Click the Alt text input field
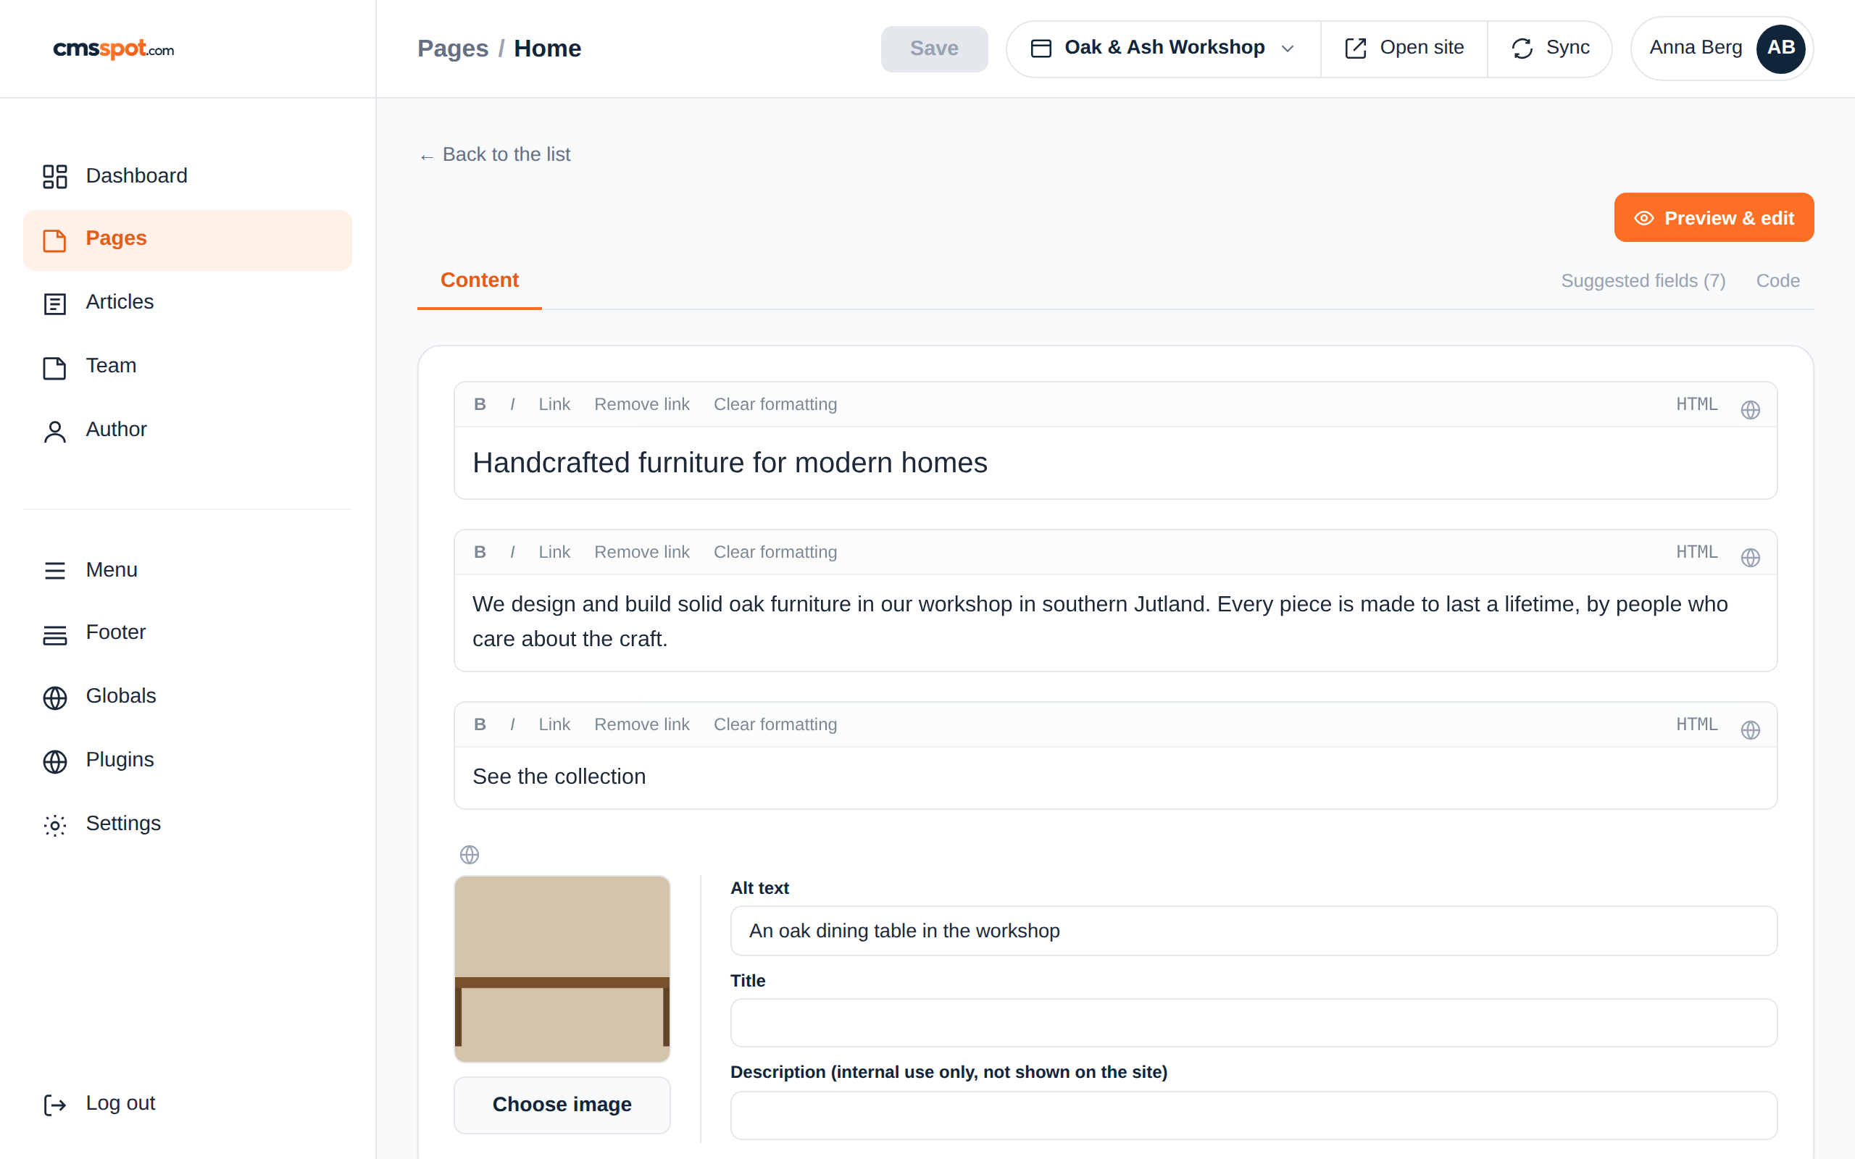 pos(1254,931)
